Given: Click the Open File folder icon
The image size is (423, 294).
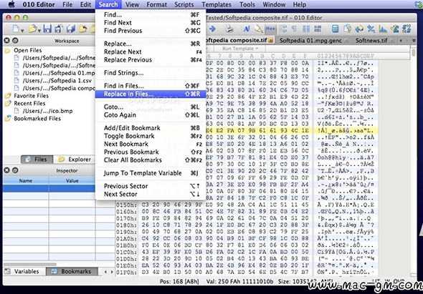Looking at the screenshot, I should (x=33, y=29).
